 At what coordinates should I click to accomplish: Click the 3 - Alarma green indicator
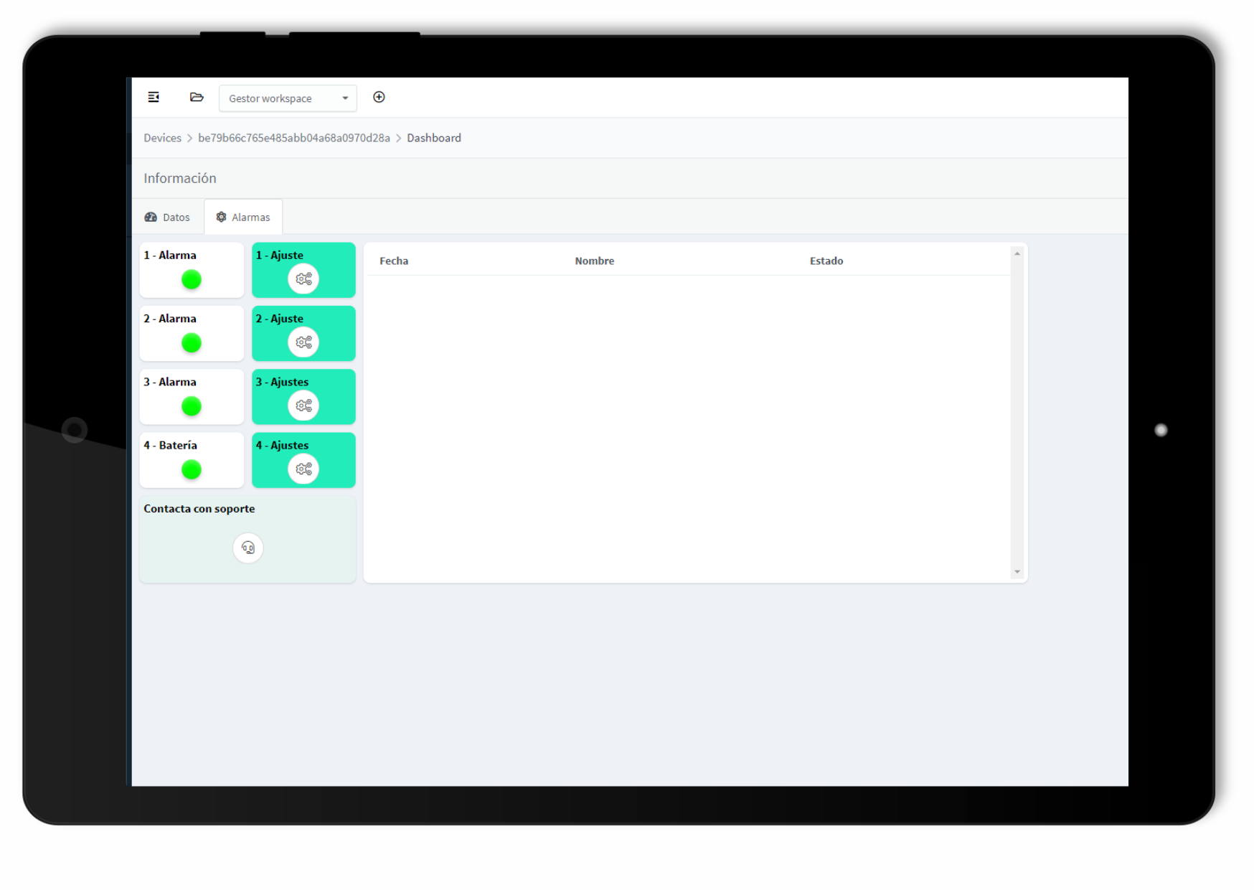[192, 406]
